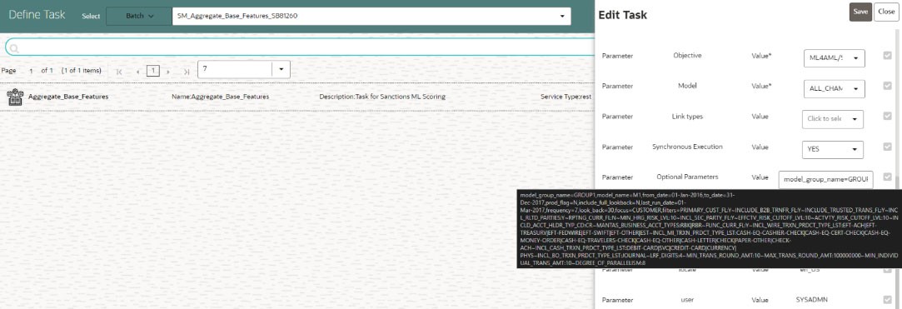The image size is (902, 309).
Task: Click the Edit Task heading
Action: 622,15
